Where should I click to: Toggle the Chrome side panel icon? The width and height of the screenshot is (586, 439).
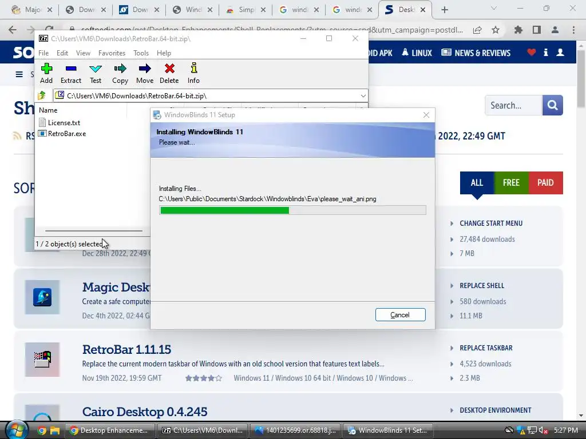pos(537,30)
